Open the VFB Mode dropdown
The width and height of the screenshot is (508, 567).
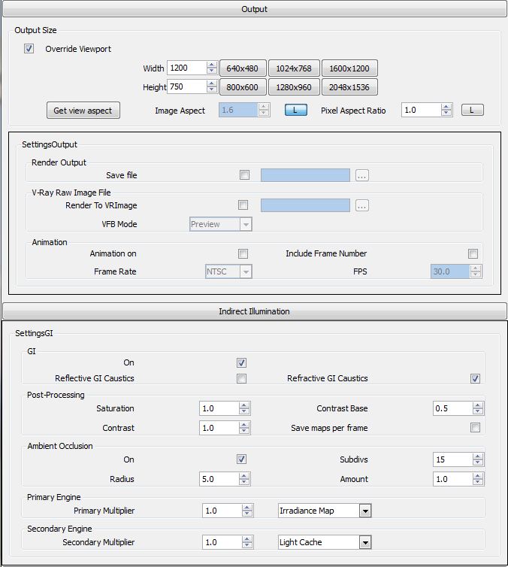221,224
